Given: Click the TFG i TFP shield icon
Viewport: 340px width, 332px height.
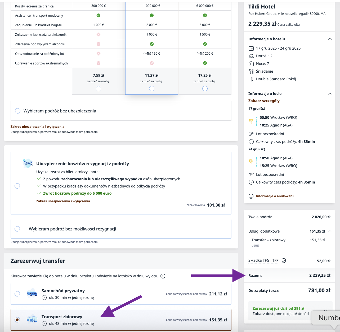Looking at the screenshot, I should (x=284, y=261).
